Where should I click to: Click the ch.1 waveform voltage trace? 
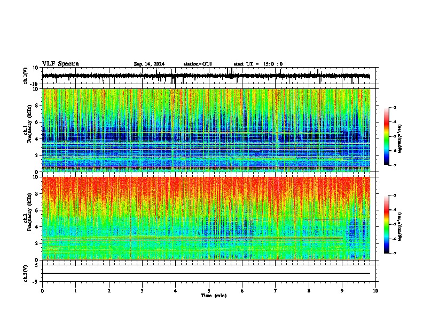(206, 76)
